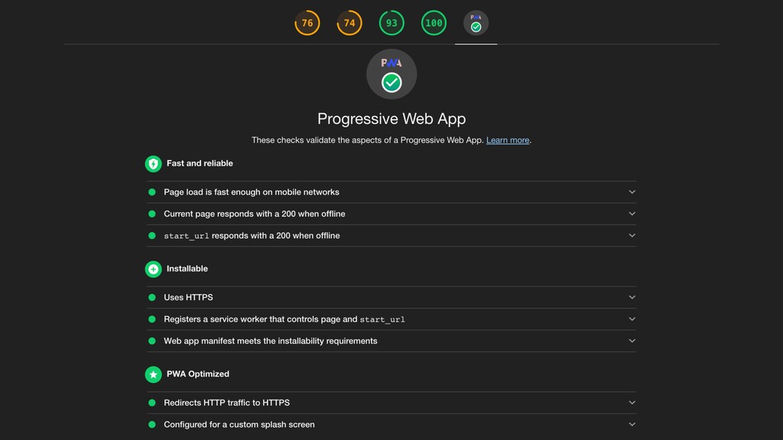Viewport: 783px width, 440px height.
Task: Click green pass dot beside 'Redirects HTTP traffic'
Action: point(152,403)
